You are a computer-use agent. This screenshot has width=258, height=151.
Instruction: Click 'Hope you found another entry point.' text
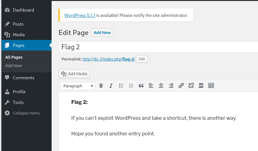pos(113,134)
